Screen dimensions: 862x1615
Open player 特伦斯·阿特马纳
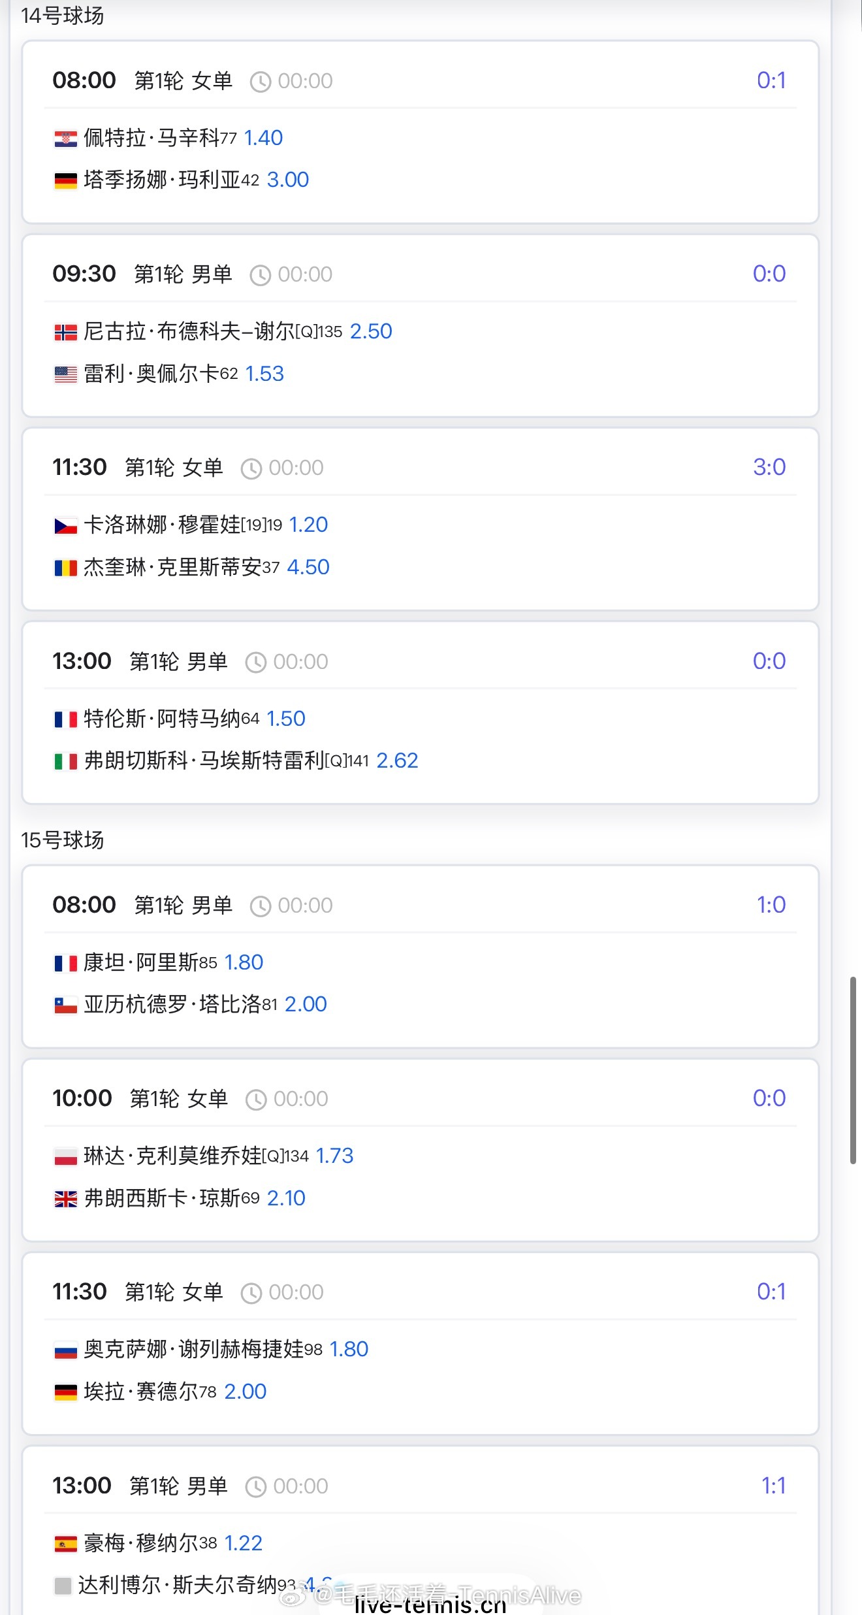(x=162, y=719)
